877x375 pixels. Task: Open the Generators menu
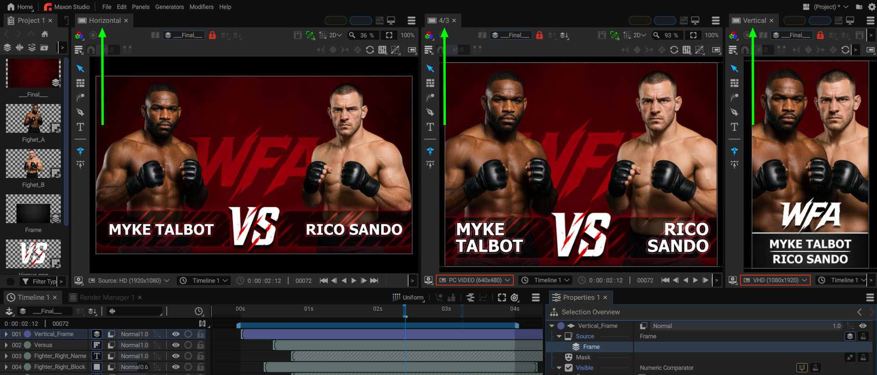[x=169, y=7]
